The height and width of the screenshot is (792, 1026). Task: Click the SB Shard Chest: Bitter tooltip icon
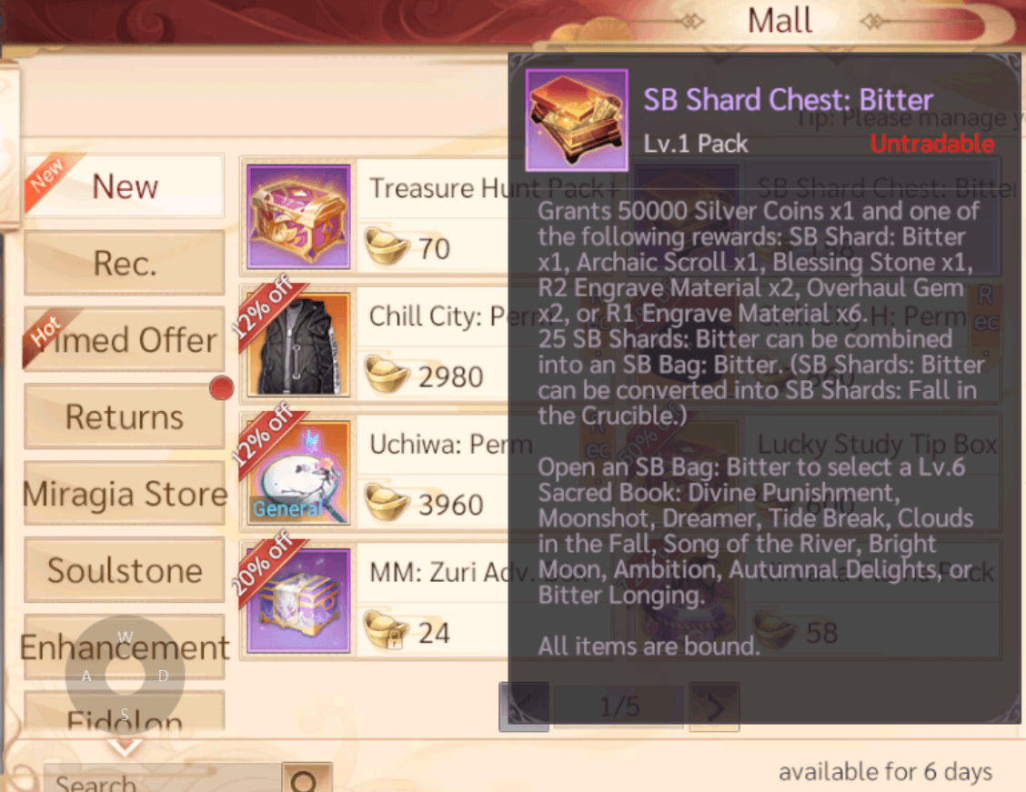[x=577, y=120]
